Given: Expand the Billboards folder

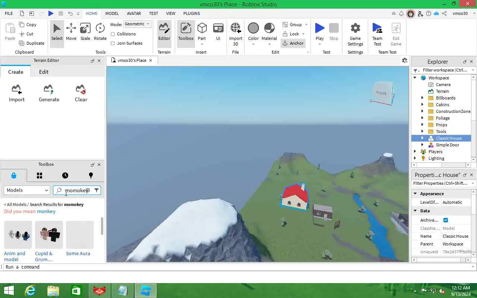Looking at the screenshot, I should [x=422, y=98].
